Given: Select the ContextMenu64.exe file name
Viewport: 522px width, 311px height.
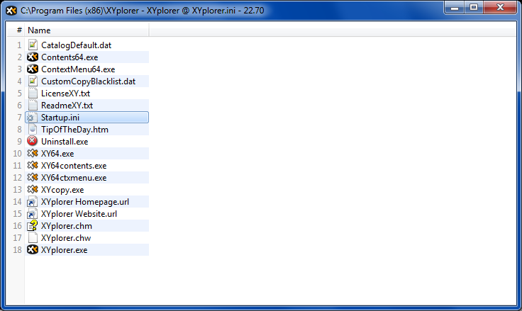Looking at the screenshot, I should tap(78, 69).
